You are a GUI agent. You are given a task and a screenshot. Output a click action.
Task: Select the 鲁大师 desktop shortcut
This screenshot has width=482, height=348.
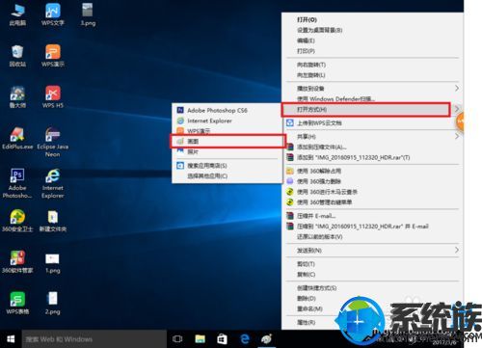17,96
